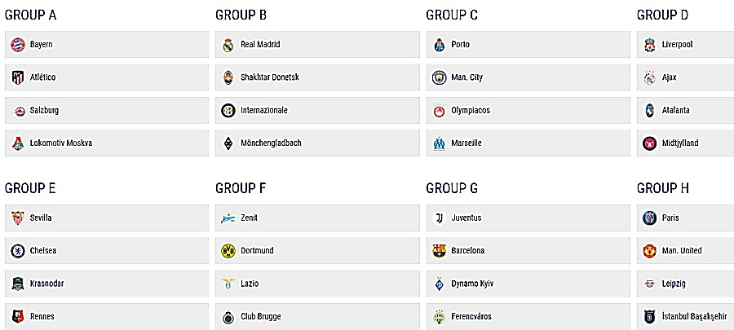This screenshot has height=330, width=734.
Task: Open the Atlético team row
Action: (x=107, y=77)
